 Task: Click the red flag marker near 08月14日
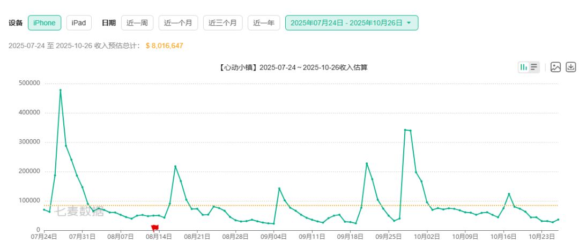(x=155, y=228)
